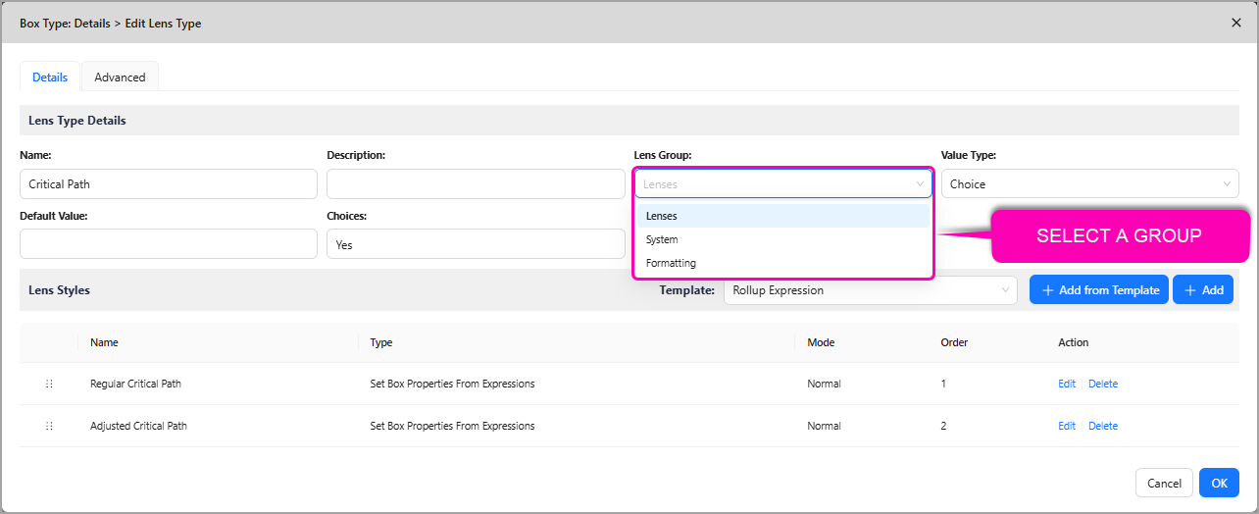Close the Edit Lens Type dialog
1259x514 pixels.
click(1235, 23)
